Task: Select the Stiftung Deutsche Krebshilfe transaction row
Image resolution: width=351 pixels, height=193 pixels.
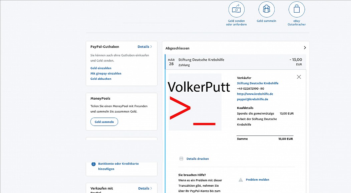Action: pos(236,62)
